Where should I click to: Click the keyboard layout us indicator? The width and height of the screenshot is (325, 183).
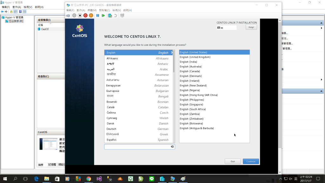(227, 28)
